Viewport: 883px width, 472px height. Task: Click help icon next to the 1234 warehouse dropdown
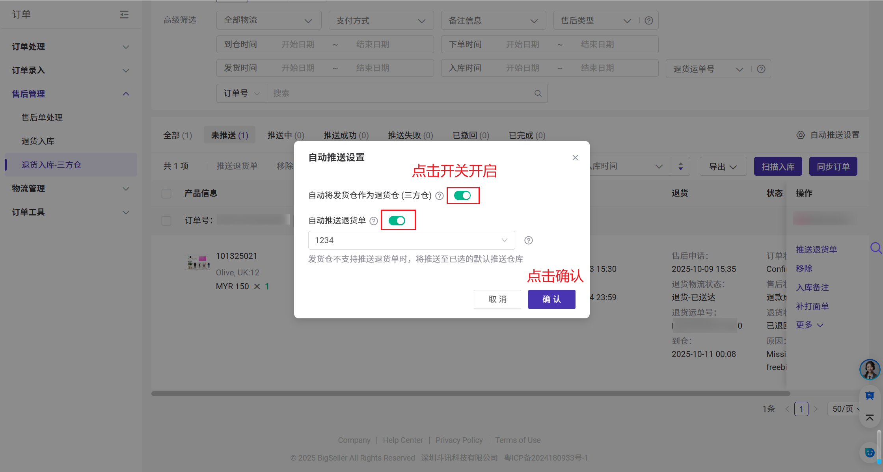(x=529, y=240)
